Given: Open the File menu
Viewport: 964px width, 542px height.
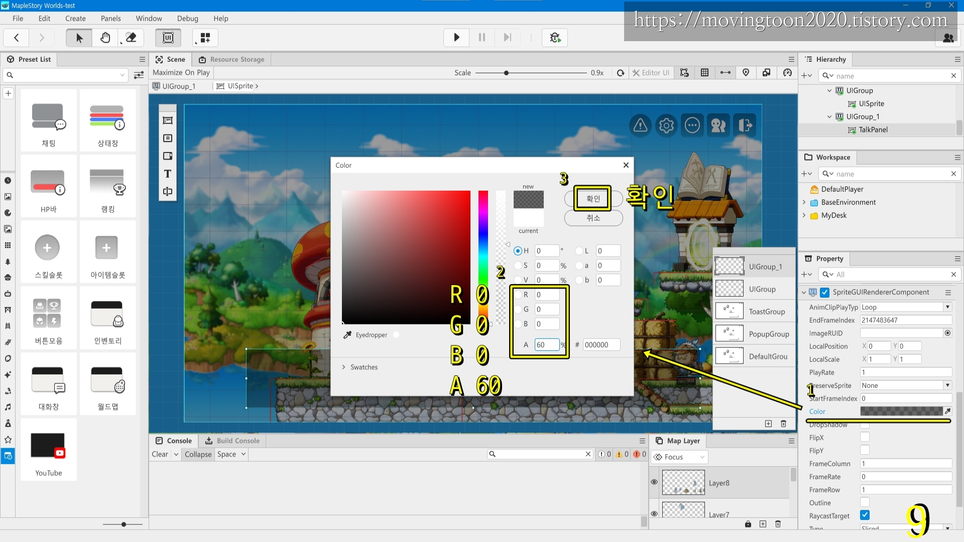Looking at the screenshot, I should (18, 19).
